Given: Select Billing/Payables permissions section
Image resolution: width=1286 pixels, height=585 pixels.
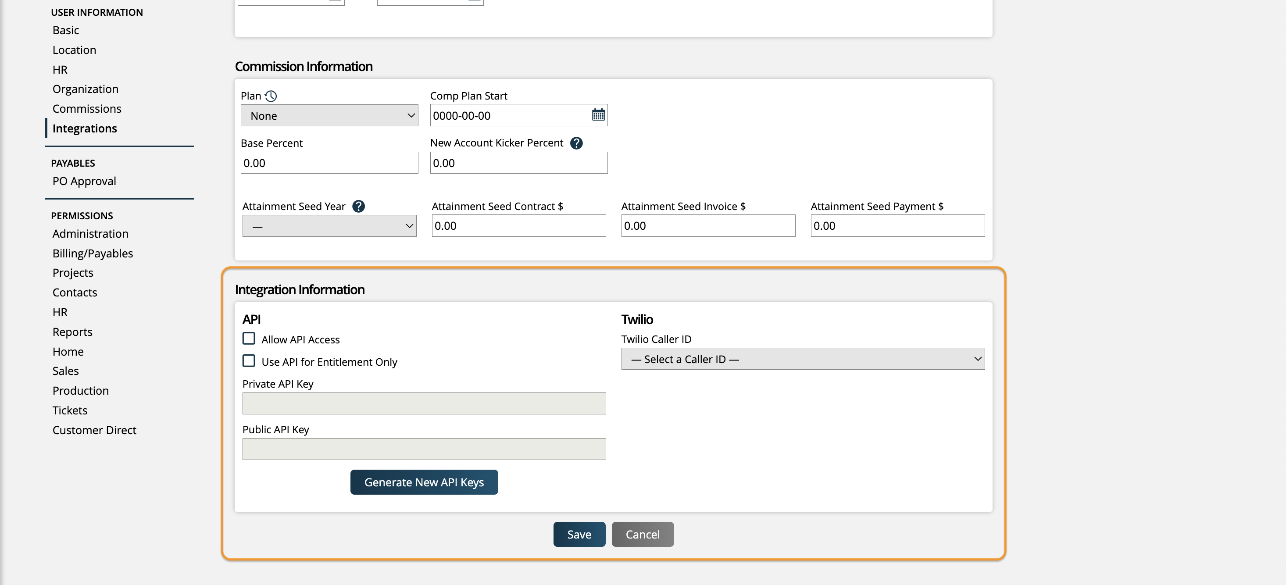Looking at the screenshot, I should 93,253.
